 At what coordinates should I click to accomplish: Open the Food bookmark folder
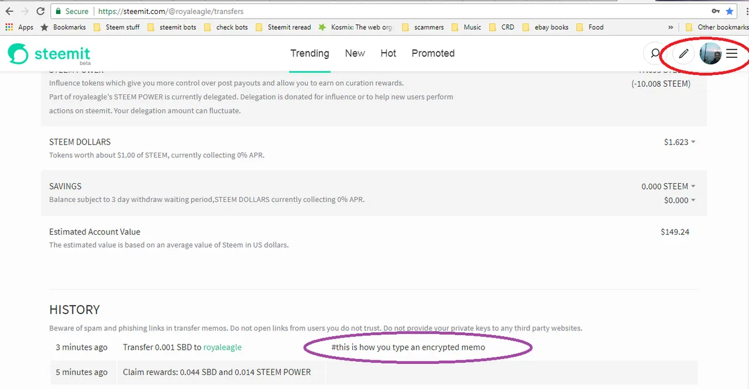click(590, 27)
